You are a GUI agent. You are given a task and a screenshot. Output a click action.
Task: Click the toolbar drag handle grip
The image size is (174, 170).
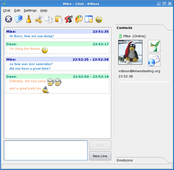[3, 19]
